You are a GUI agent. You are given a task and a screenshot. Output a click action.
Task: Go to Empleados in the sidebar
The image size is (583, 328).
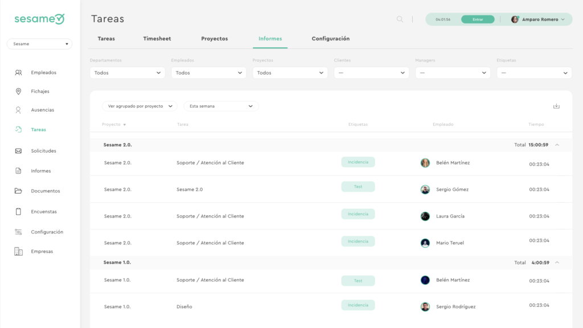click(43, 72)
